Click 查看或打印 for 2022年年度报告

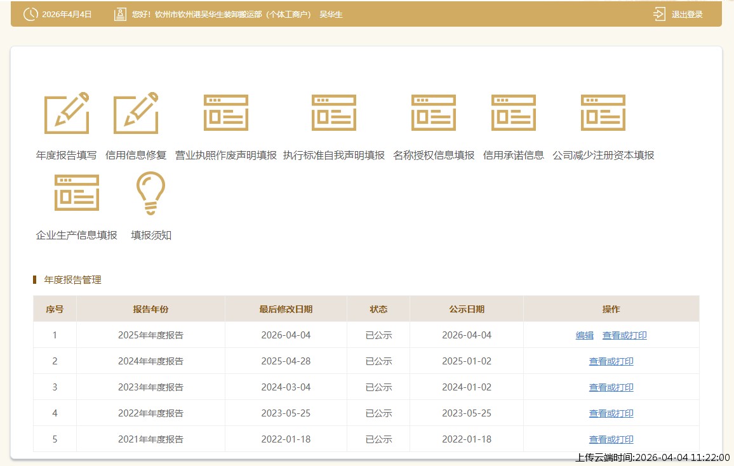click(x=611, y=413)
